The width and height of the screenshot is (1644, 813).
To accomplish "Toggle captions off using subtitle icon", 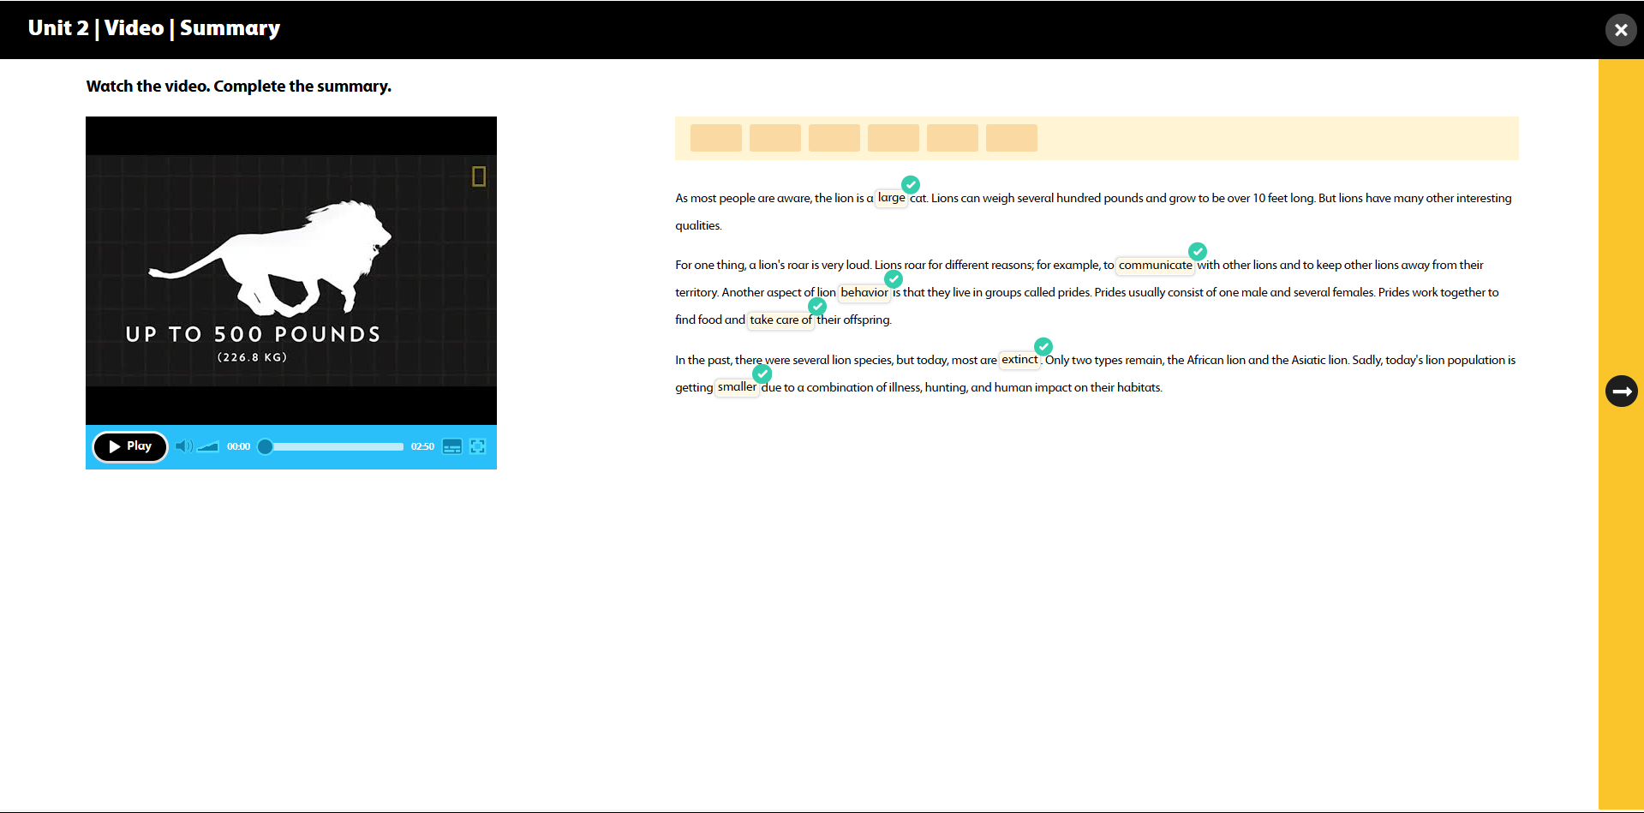I will 452,446.
